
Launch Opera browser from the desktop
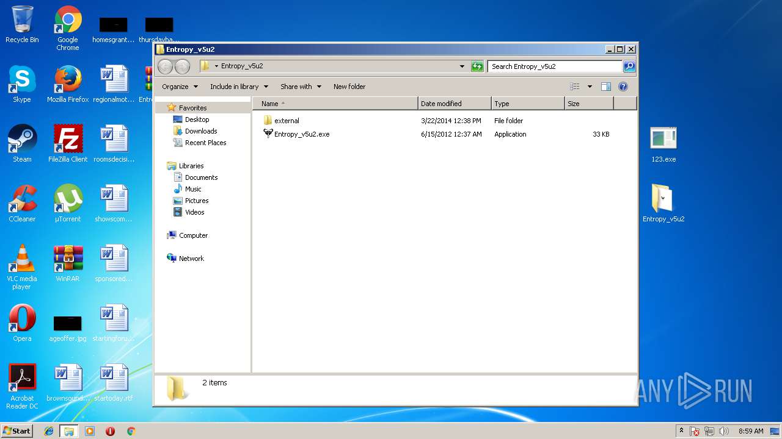click(x=22, y=323)
